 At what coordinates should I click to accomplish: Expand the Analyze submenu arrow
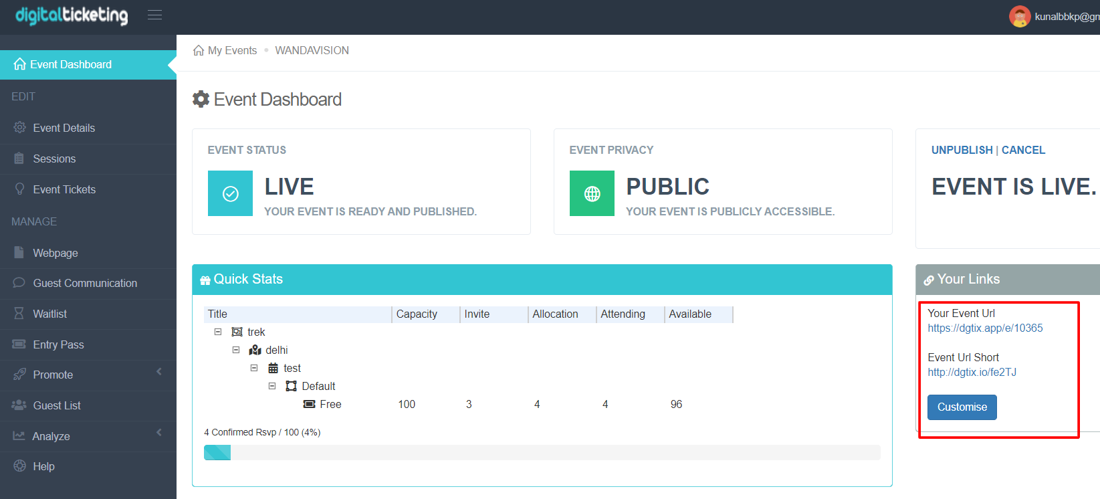[x=159, y=432]
